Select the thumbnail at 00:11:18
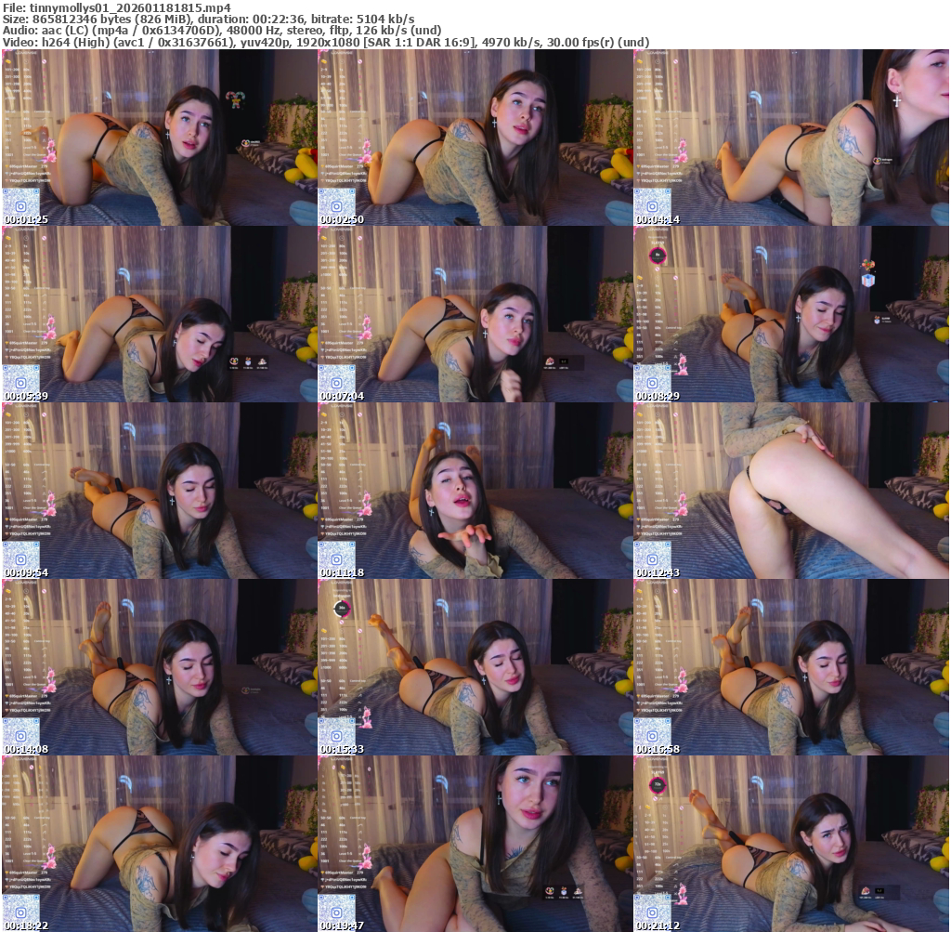This screenshot has width=951, height=932. (x=475, y=491)
